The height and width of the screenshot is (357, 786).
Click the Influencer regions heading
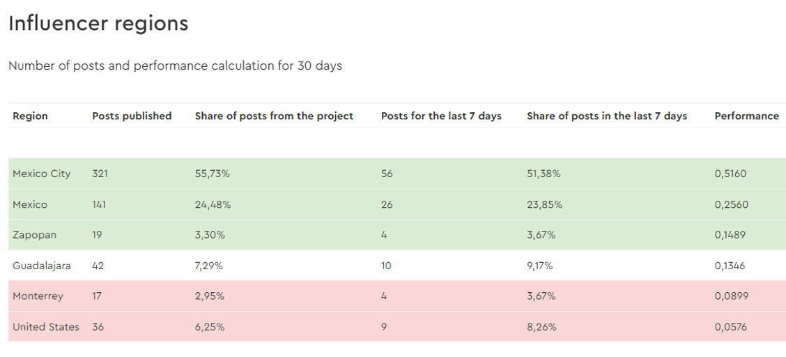[99, 24]
